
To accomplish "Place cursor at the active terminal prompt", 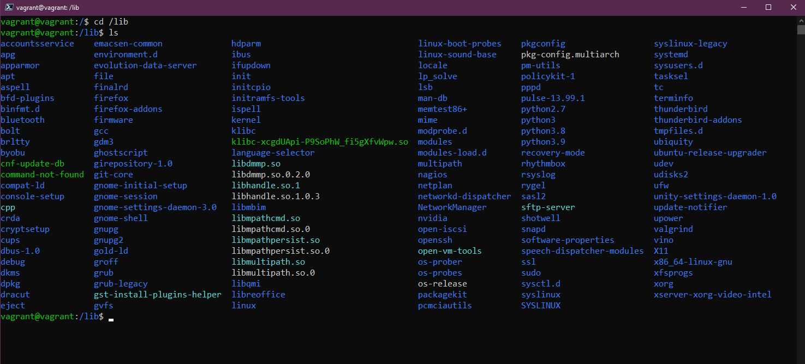I will (110, 317).
